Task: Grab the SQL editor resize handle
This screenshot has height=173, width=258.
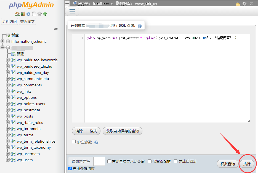Action: pyautogui.click(x=249, y=121)
